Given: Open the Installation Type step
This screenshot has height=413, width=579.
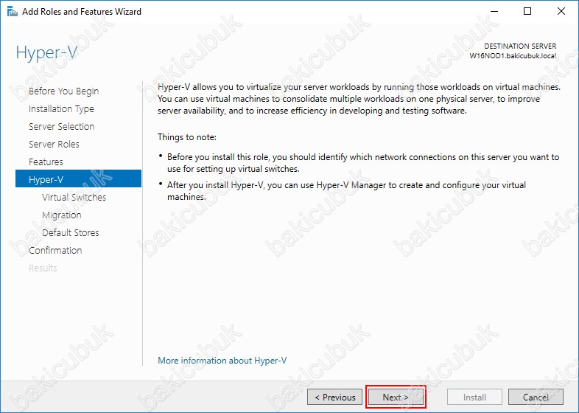Looking at the screenshot, I should [61, 109].
